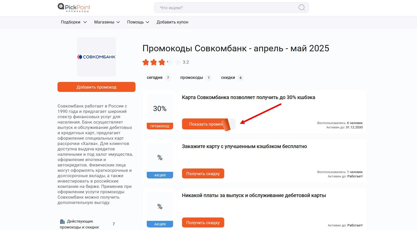The image size is (417, 230).
Task: Focus the 'Что ищем?' search field
Action: pos(231,8)
